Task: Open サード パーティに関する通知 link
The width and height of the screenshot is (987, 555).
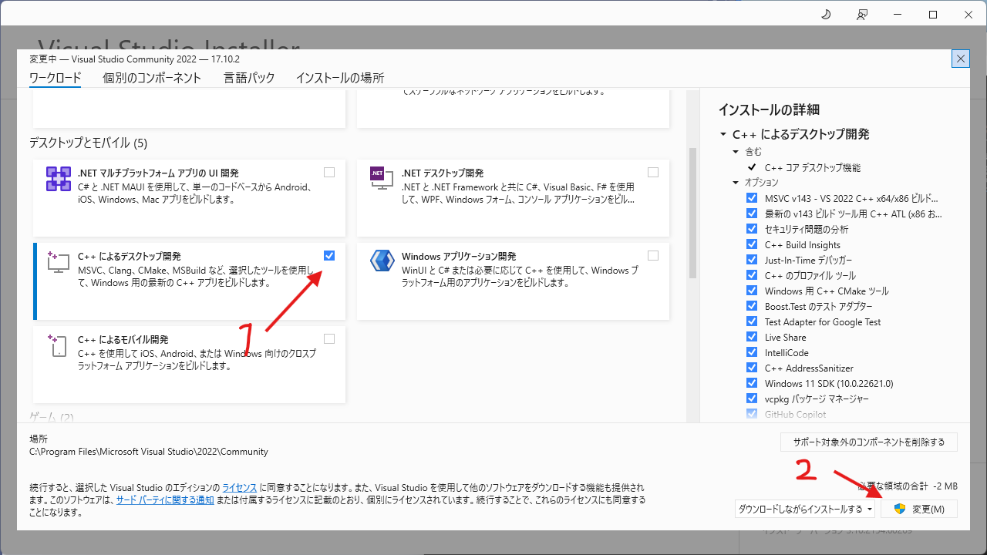Action: tap(165, 499)
